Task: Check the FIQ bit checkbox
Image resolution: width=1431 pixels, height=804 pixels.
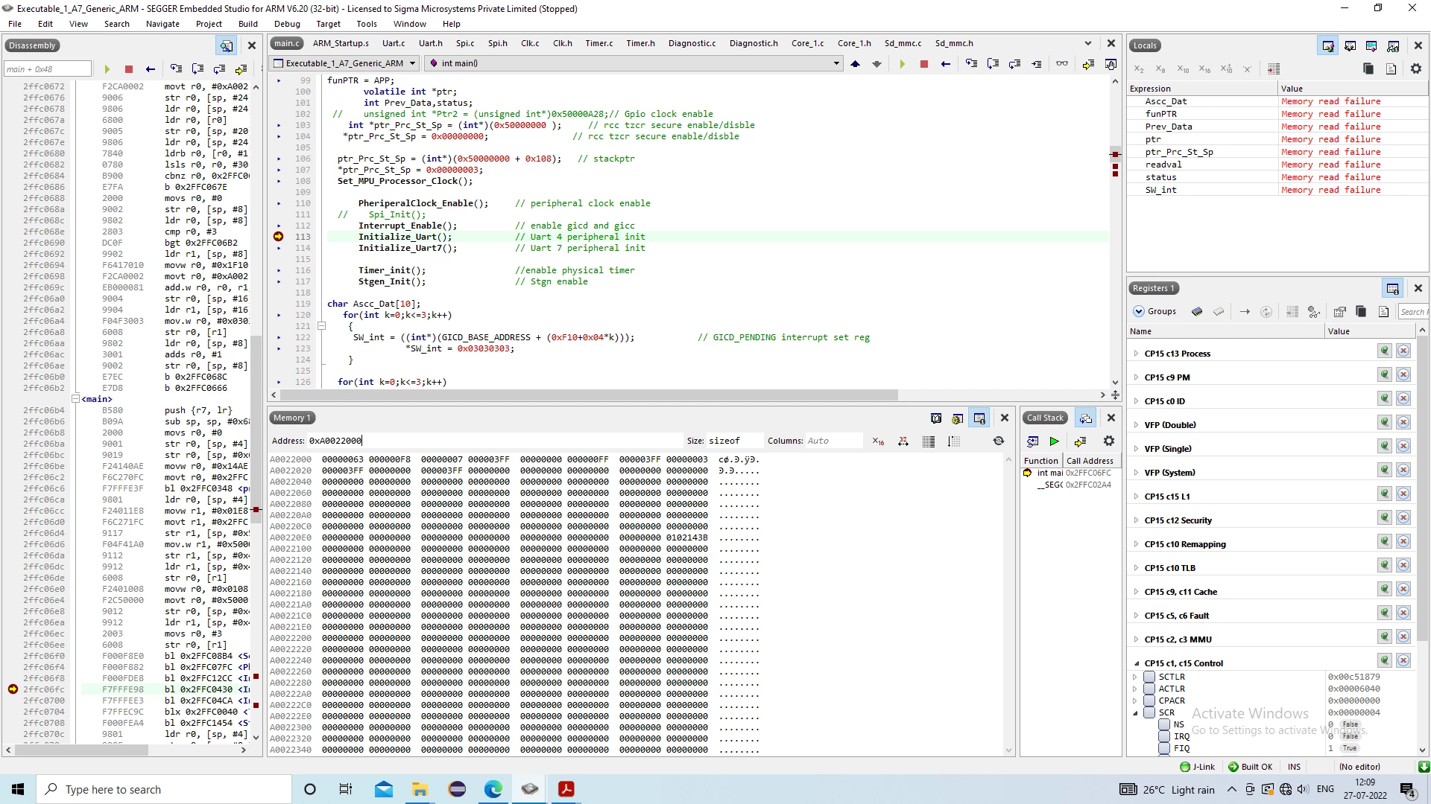Action: tap(1164, 749)
